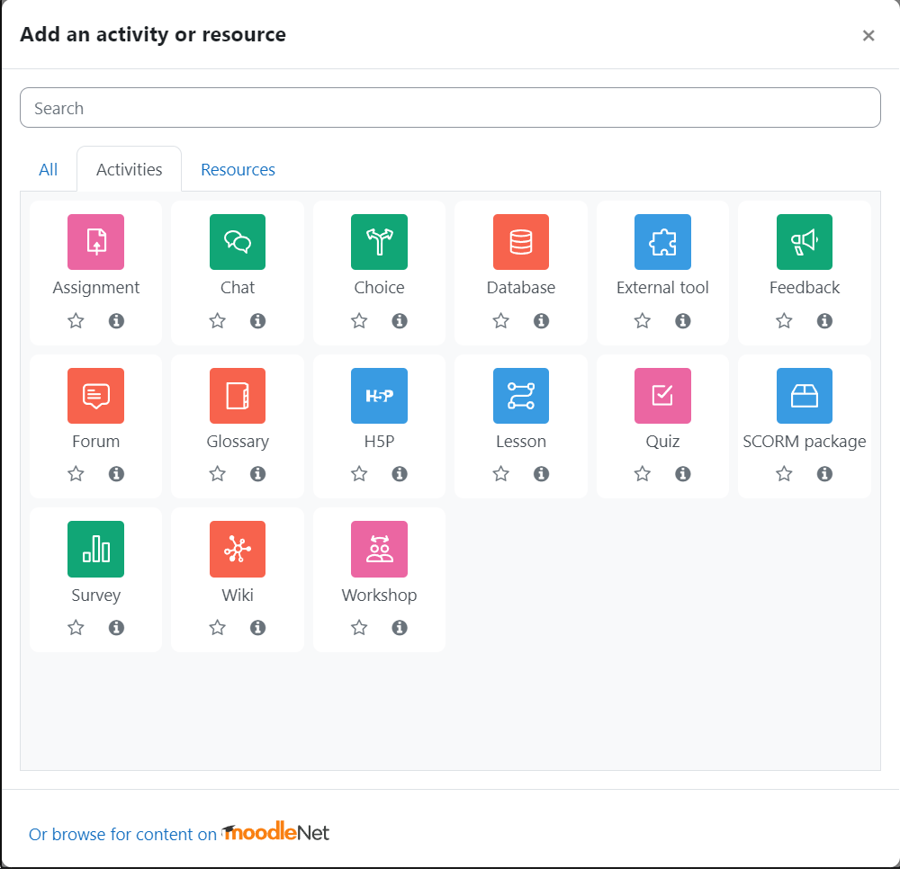
Task: Show Lesson activity info
Action: click(x=541, y=473)
